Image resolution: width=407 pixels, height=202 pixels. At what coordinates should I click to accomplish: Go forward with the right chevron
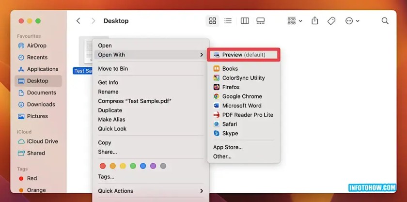tap(93, 21)
